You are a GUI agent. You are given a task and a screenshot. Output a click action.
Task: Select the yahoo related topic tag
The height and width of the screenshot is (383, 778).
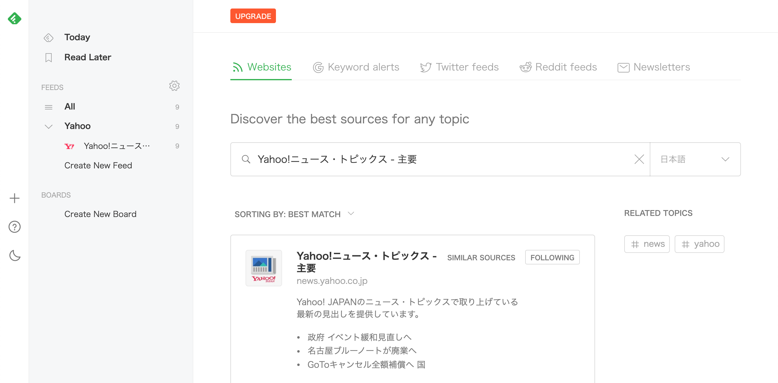coord(700,244)
